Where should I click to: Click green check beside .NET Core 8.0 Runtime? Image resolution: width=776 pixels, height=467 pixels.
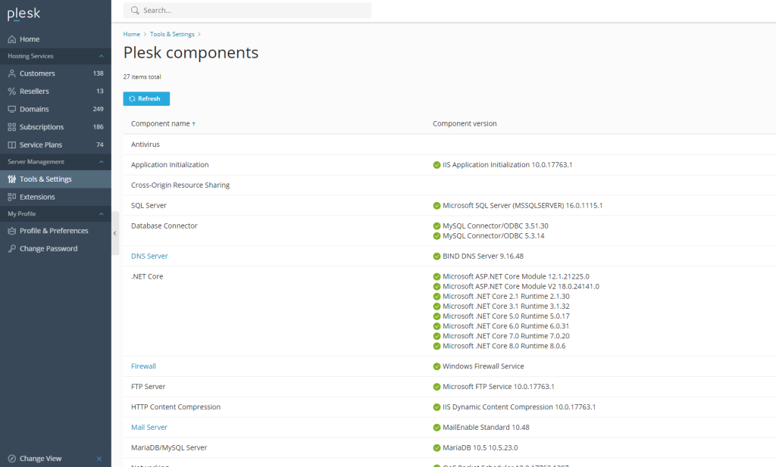coord(436,346)
